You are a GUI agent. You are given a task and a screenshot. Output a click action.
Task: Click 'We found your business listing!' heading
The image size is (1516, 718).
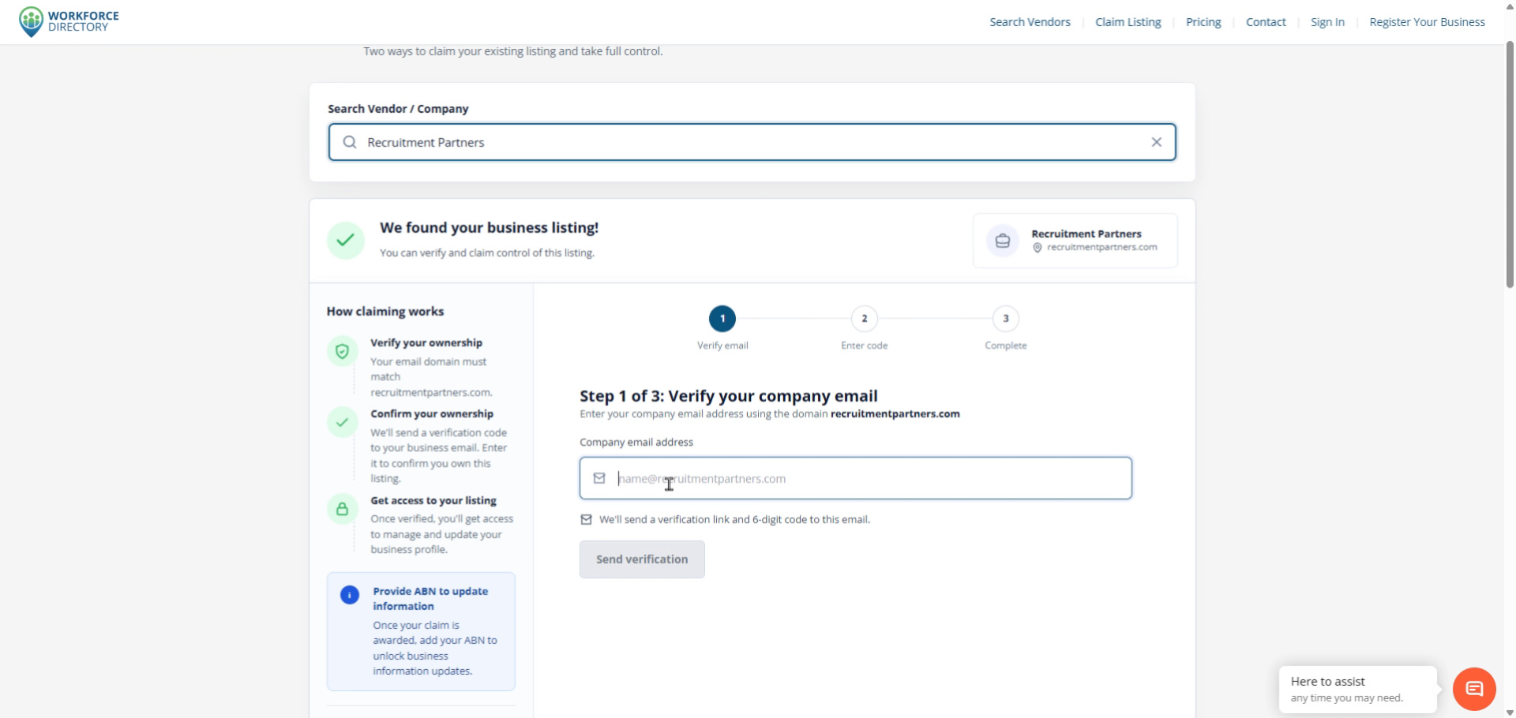pyautogui.click(x=489, y=227)
